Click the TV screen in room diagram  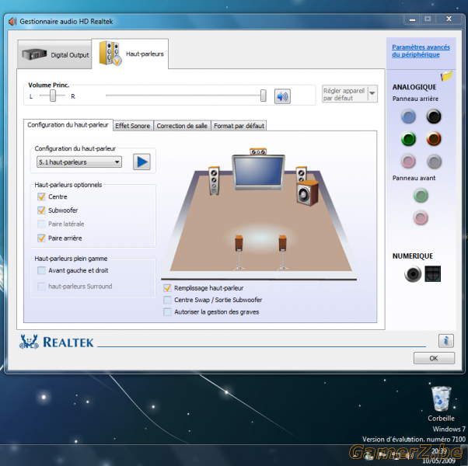pos(258,172)
